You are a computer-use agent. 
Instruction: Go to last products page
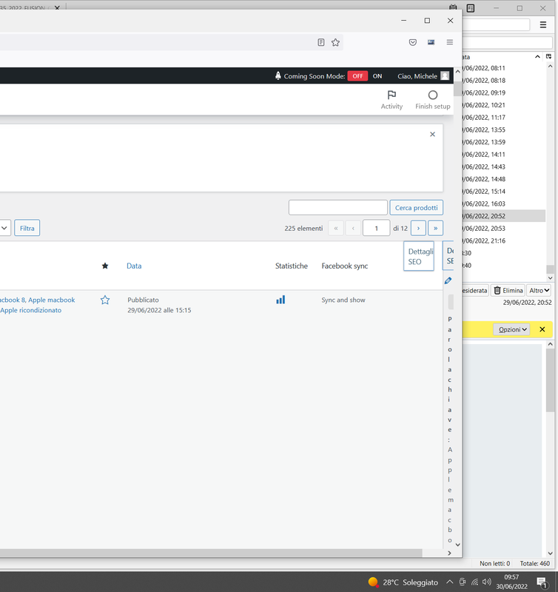[x=436, y=228]
